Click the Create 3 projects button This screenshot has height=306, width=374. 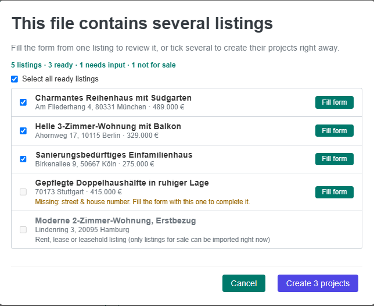coord(318,283)
